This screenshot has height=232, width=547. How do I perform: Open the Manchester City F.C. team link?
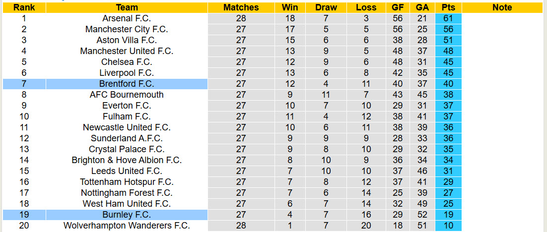(127, 29)
